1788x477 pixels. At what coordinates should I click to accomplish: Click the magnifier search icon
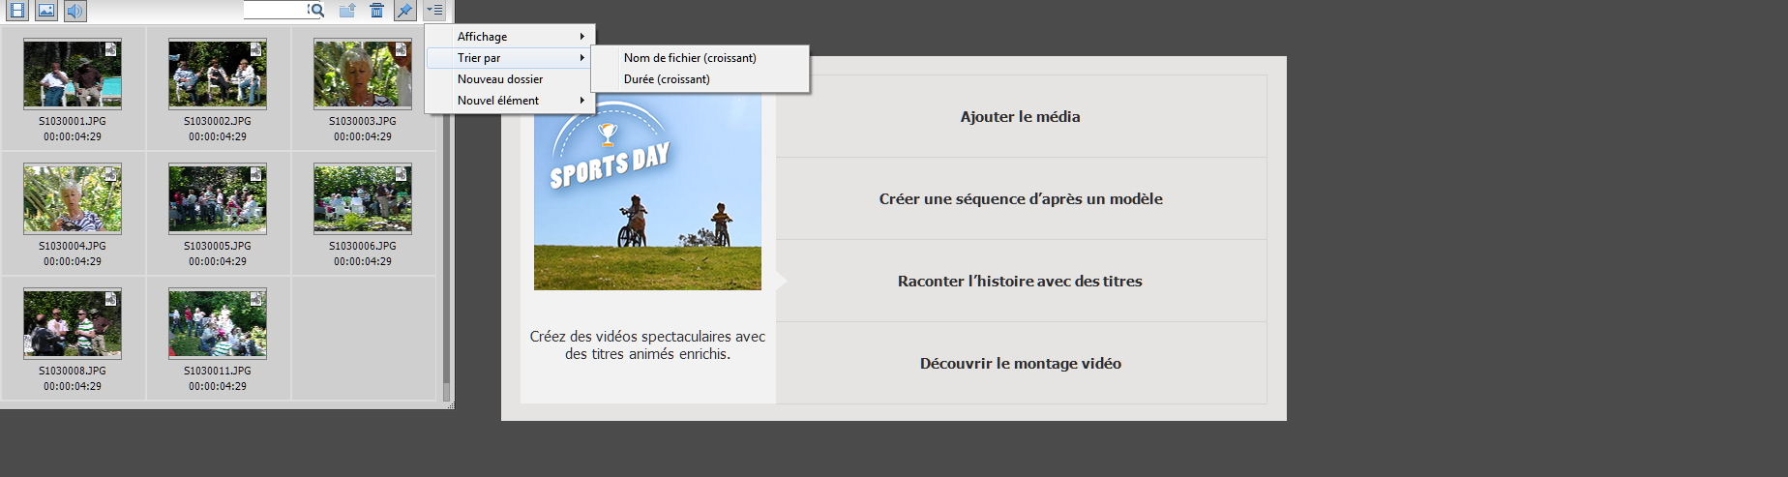pyautogui.click(x=316, y=11)
